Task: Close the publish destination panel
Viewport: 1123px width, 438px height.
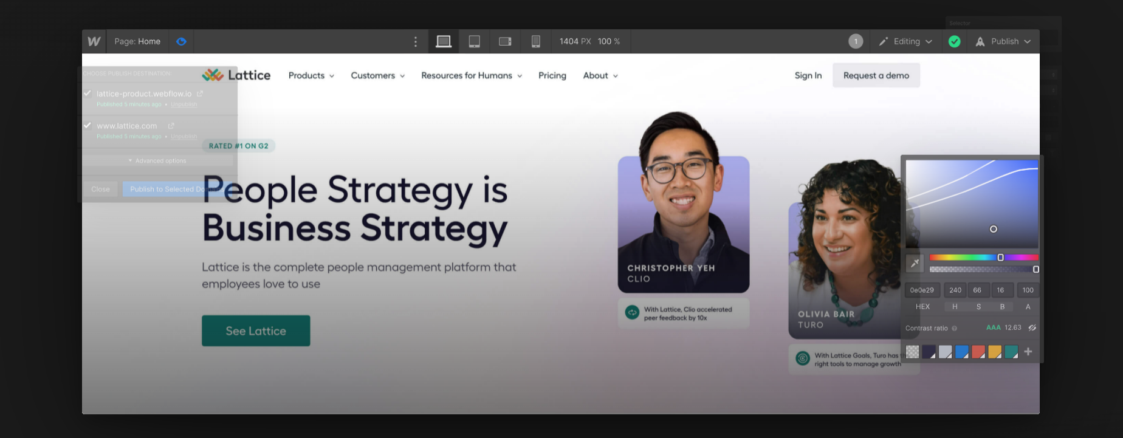Action: [x=100, y=189]
